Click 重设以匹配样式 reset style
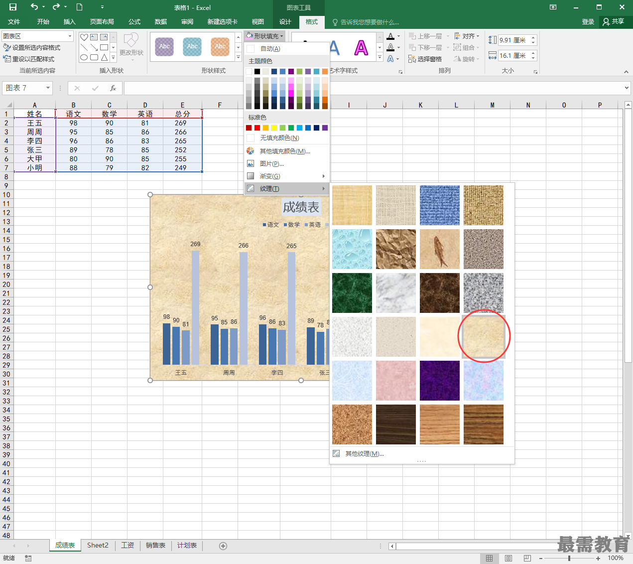This screenshot has width=633, height=564. click(x=29, y=59)
